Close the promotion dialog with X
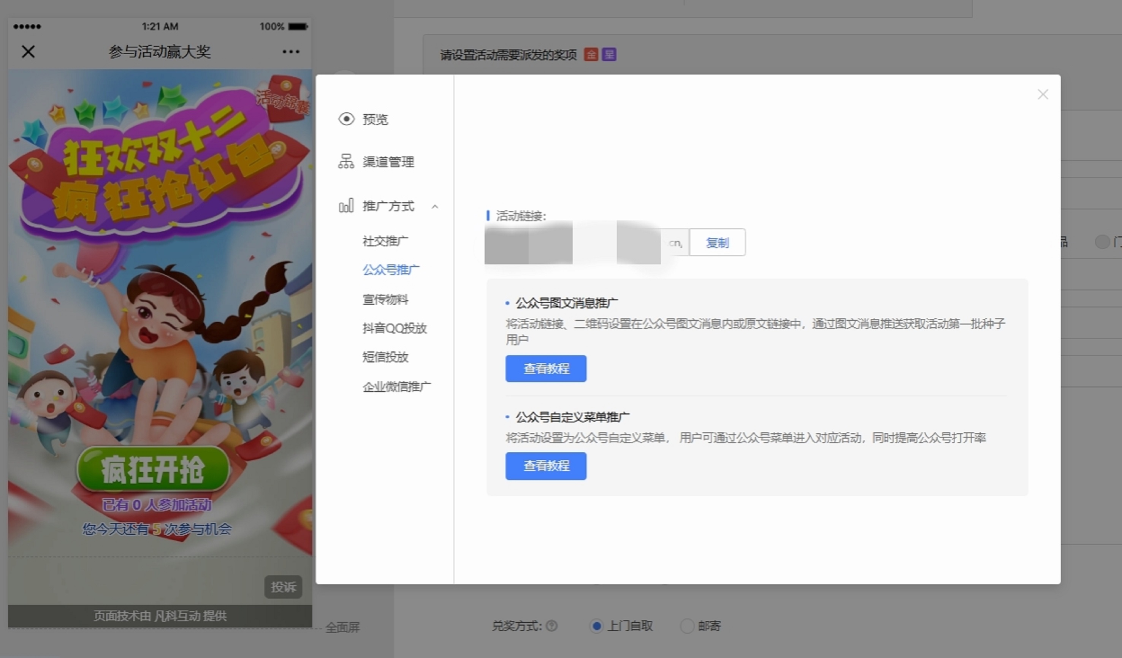The image size is (1122, 658). [x=1043, y=94]
